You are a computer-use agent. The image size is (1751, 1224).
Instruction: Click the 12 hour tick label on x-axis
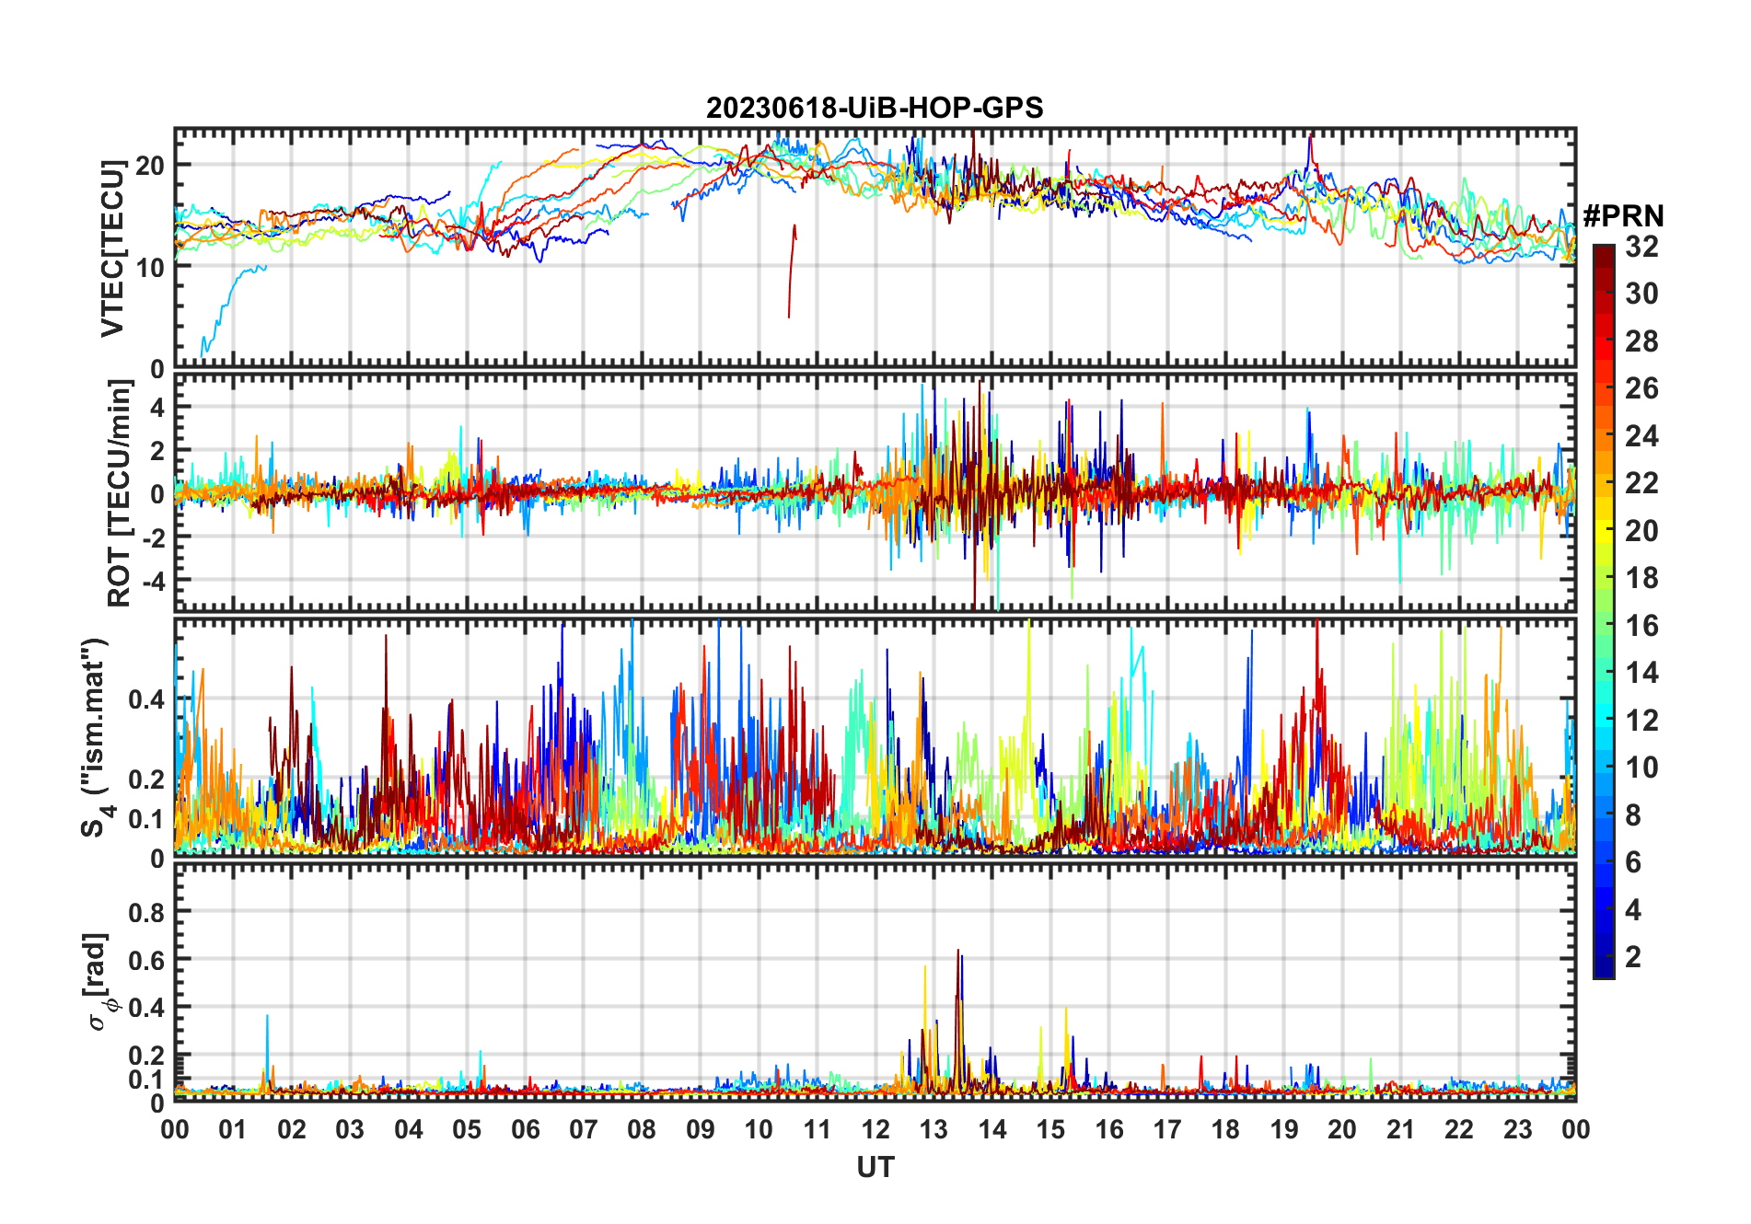point(875,1129)
